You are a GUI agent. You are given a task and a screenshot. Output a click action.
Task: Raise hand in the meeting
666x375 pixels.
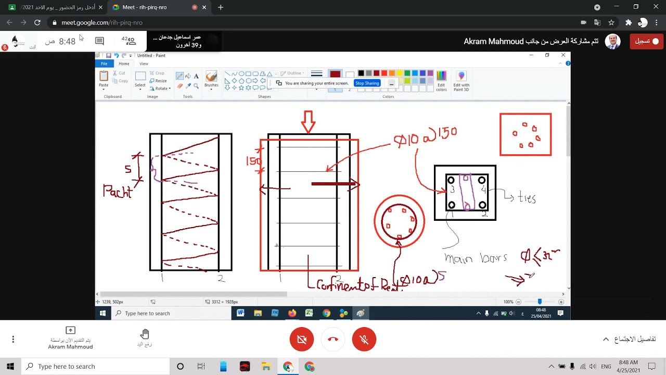[145, 338]
